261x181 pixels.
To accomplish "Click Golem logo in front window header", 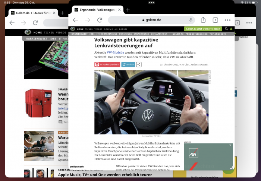I will 73,29.
